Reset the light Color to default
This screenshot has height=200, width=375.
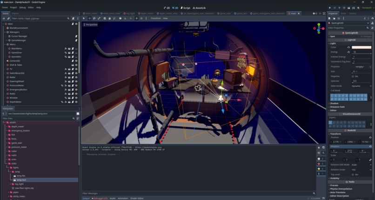(x=348, y=47)
